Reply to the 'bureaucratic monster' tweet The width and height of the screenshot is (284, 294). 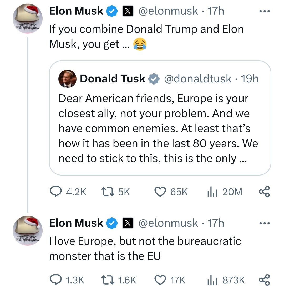(56, 280)
